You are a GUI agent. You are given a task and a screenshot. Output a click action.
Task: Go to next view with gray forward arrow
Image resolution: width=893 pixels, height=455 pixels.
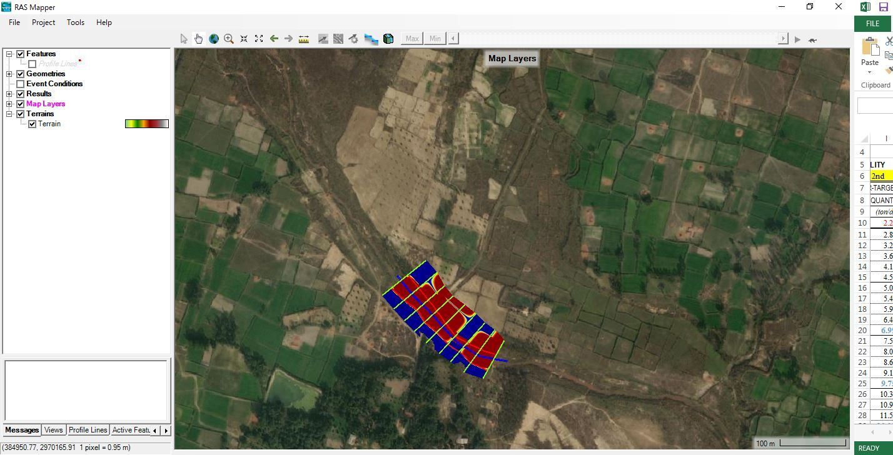(x=288, y=39)
